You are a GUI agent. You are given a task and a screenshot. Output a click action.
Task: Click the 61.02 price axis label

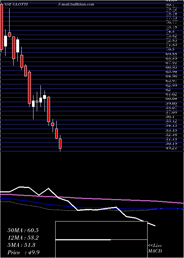pyautogui.click(x=171, y=94)
